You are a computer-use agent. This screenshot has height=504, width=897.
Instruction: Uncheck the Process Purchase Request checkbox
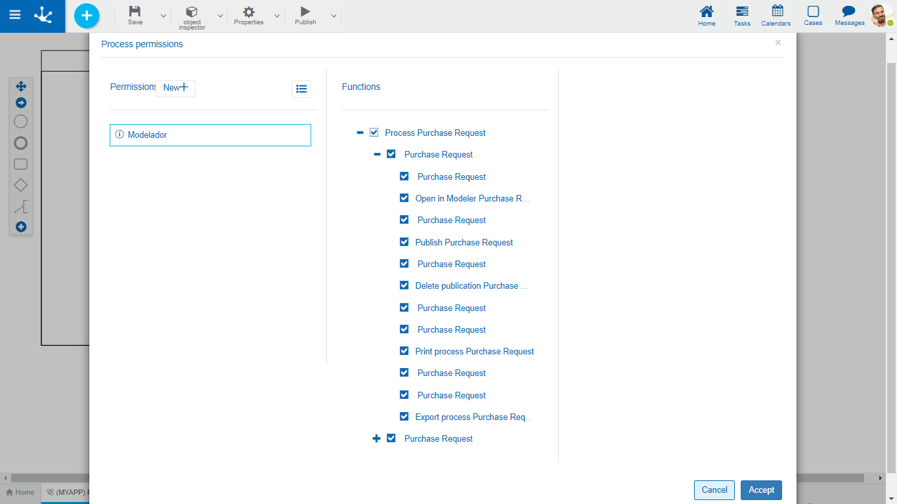tap(374, 133)
